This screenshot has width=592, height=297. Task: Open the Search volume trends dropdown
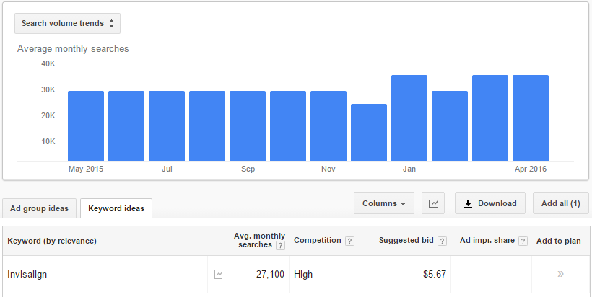pos(68,23)
